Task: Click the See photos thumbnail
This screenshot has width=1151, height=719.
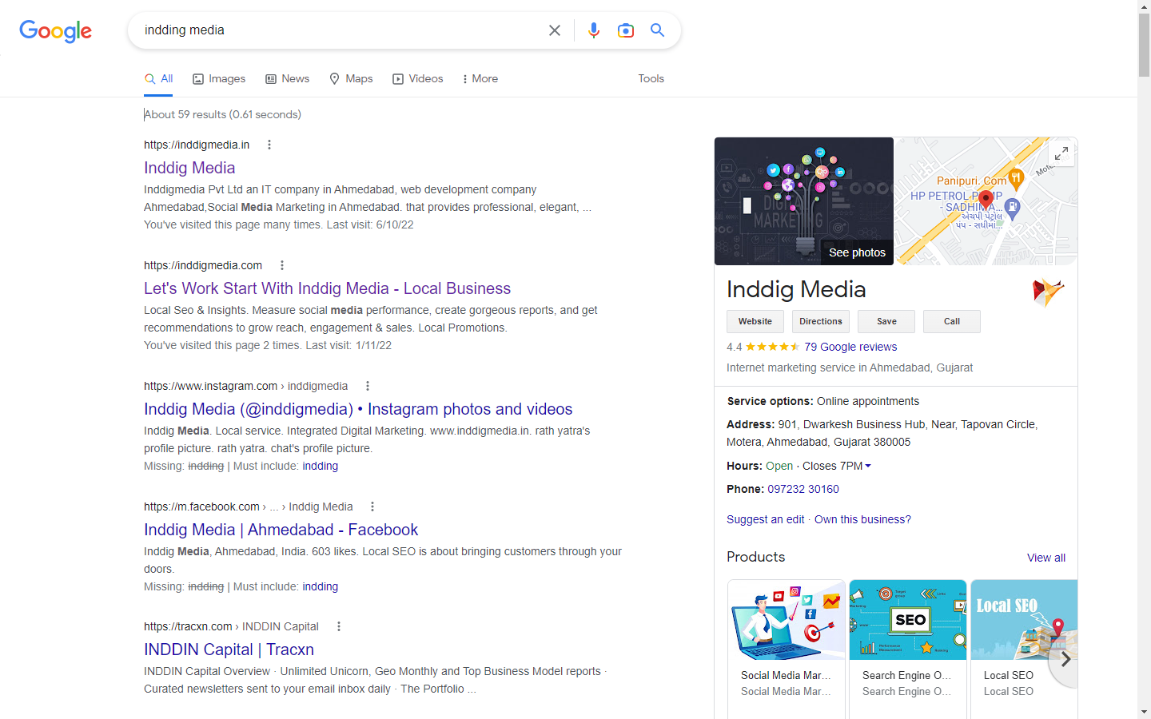Action: click(x=803, y=201)
